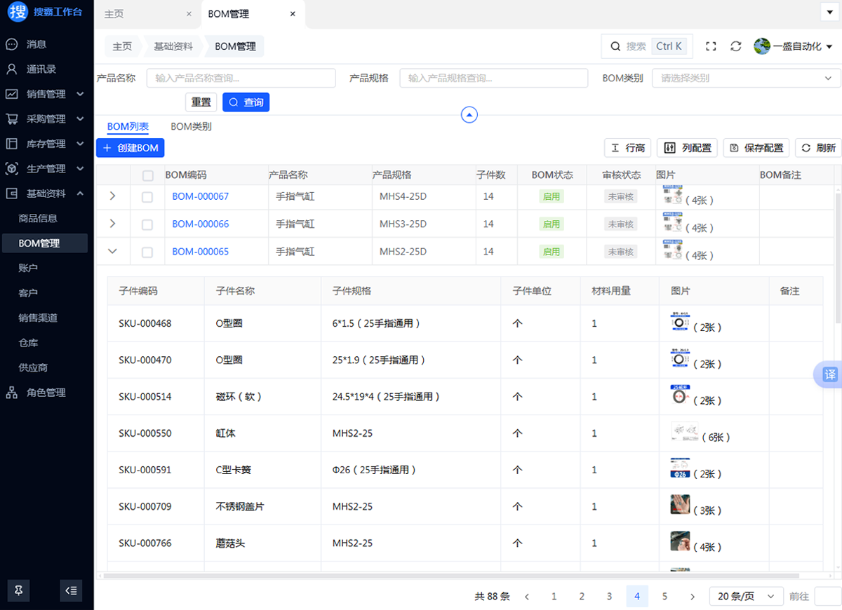Go to next page arrow

693,597
